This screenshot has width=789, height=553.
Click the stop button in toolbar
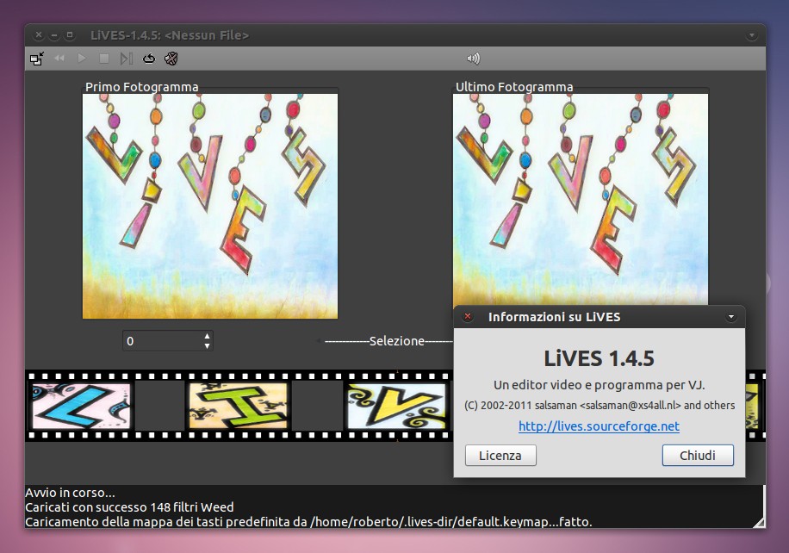click(104, 59)
